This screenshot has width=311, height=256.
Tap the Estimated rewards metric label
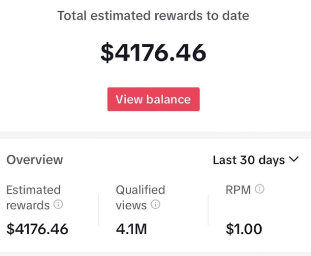tap(34, 197)
